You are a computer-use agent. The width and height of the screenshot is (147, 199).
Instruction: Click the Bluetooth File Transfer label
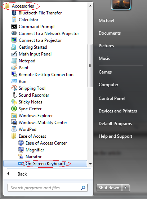click(40, 13)
